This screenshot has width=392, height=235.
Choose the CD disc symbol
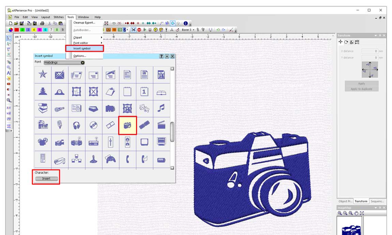(x=93, y=125)
